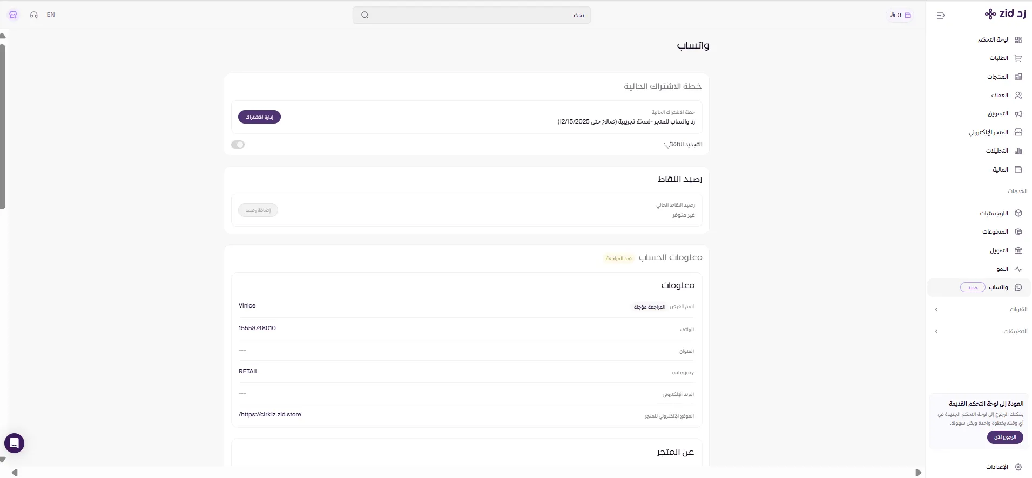Click the points balance value غير متوفر
The image size is (1032, 478).
pos(684,215)
